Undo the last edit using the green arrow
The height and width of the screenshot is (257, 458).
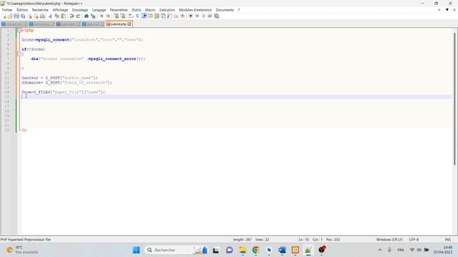(x=72, y=16)
